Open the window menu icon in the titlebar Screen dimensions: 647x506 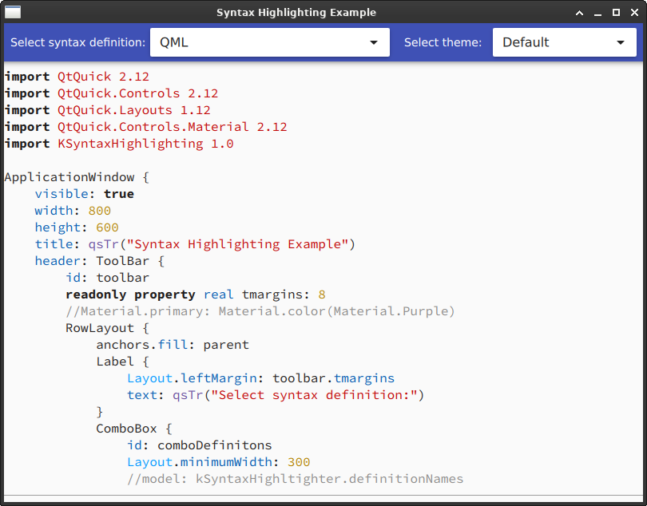tap(14, 12)
